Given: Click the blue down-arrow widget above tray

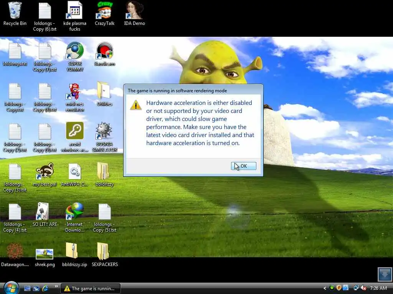Looking at the screenshot, I should coord(385,274).
